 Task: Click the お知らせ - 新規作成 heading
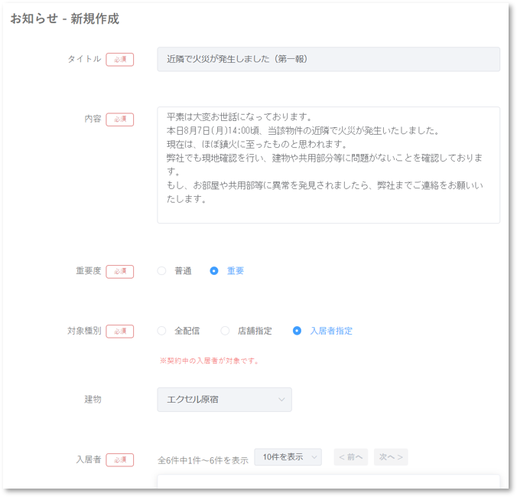64,19
